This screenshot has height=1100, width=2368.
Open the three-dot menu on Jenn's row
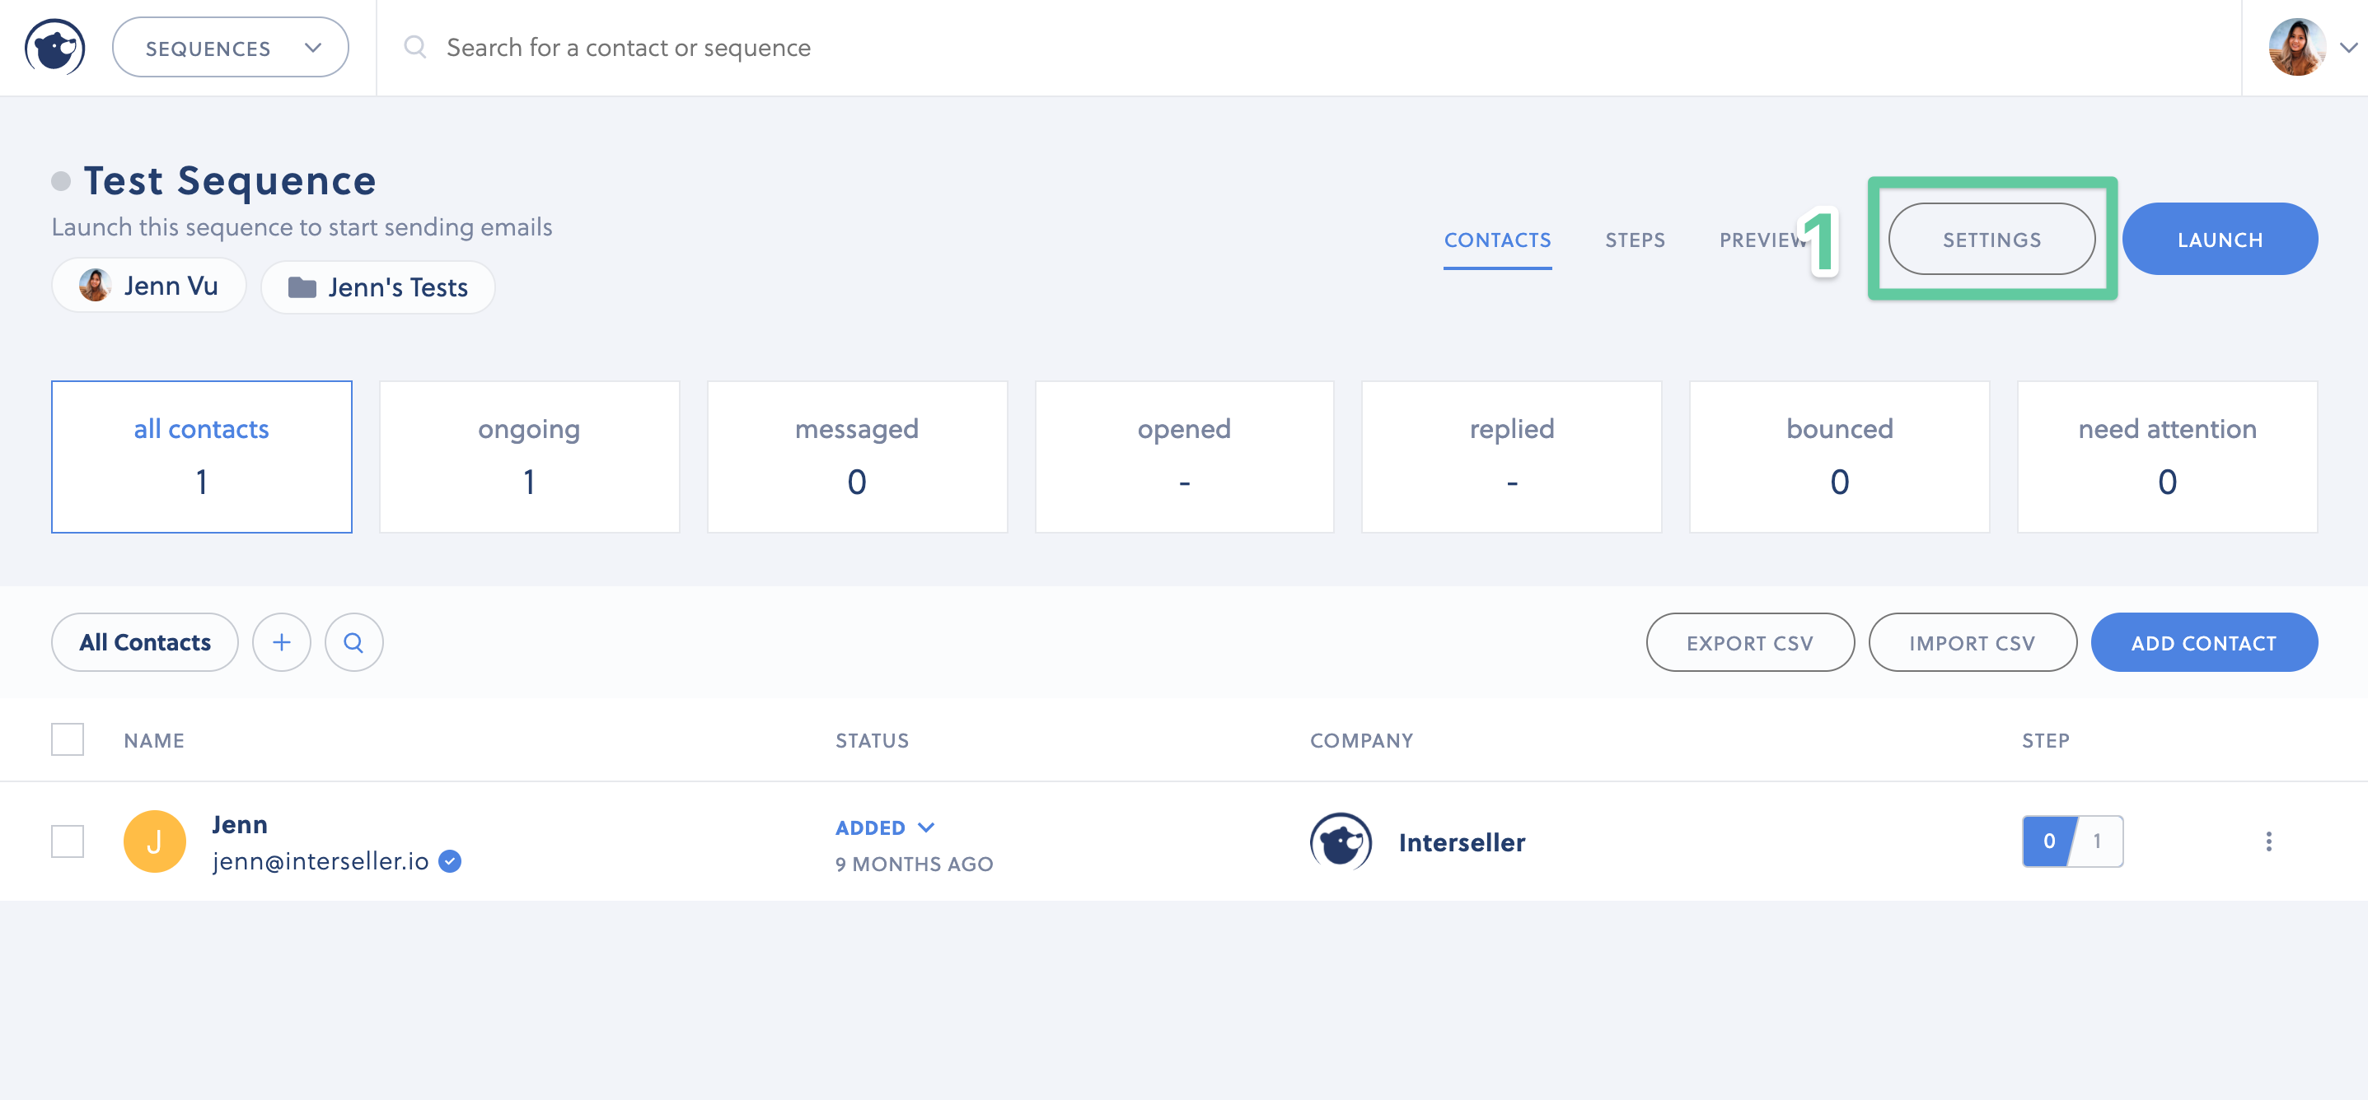pyautogui.click(x=2270, y=840)
